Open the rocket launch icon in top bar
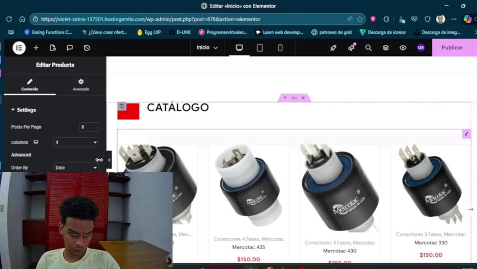The width and height of the screenshot is (477, 269). pos(333,48)
